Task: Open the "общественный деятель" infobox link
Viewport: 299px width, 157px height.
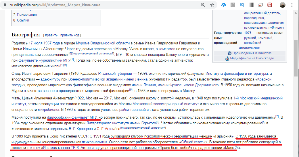Action: (x=262, y=13)
